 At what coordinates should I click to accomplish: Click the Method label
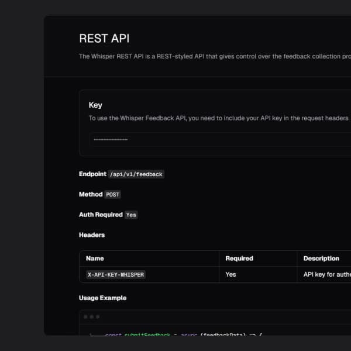pyautogui.click(x=91, y=194)
